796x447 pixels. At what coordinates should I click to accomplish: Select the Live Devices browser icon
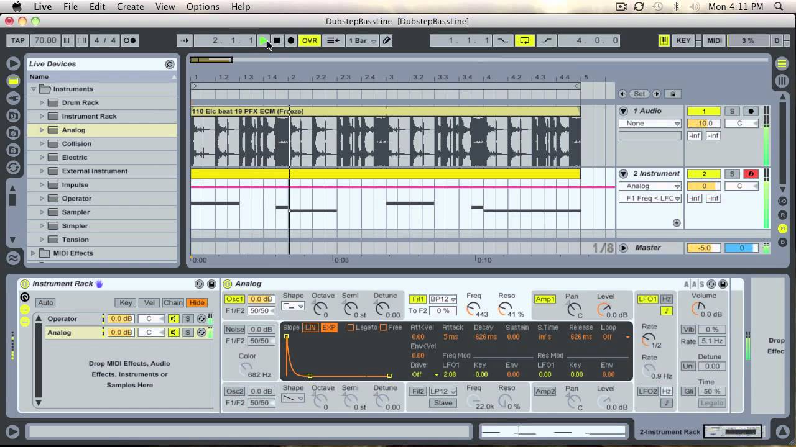click(x=12, y=81)
